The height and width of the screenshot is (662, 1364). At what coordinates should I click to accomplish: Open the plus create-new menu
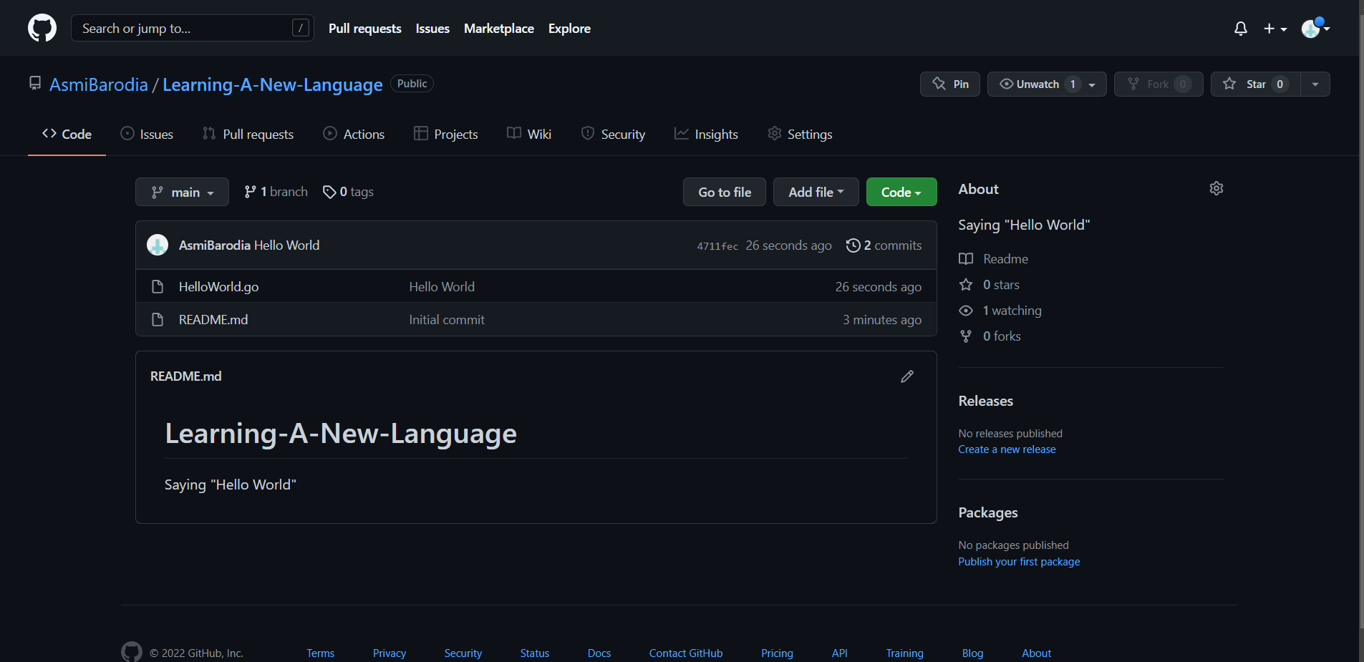(1275, 29)
